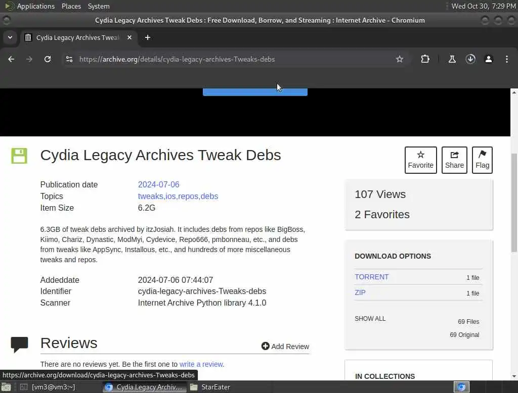Viewport: 518px width, 393px height.
Task: Click SHOW ALL download options
Action: 370,318
